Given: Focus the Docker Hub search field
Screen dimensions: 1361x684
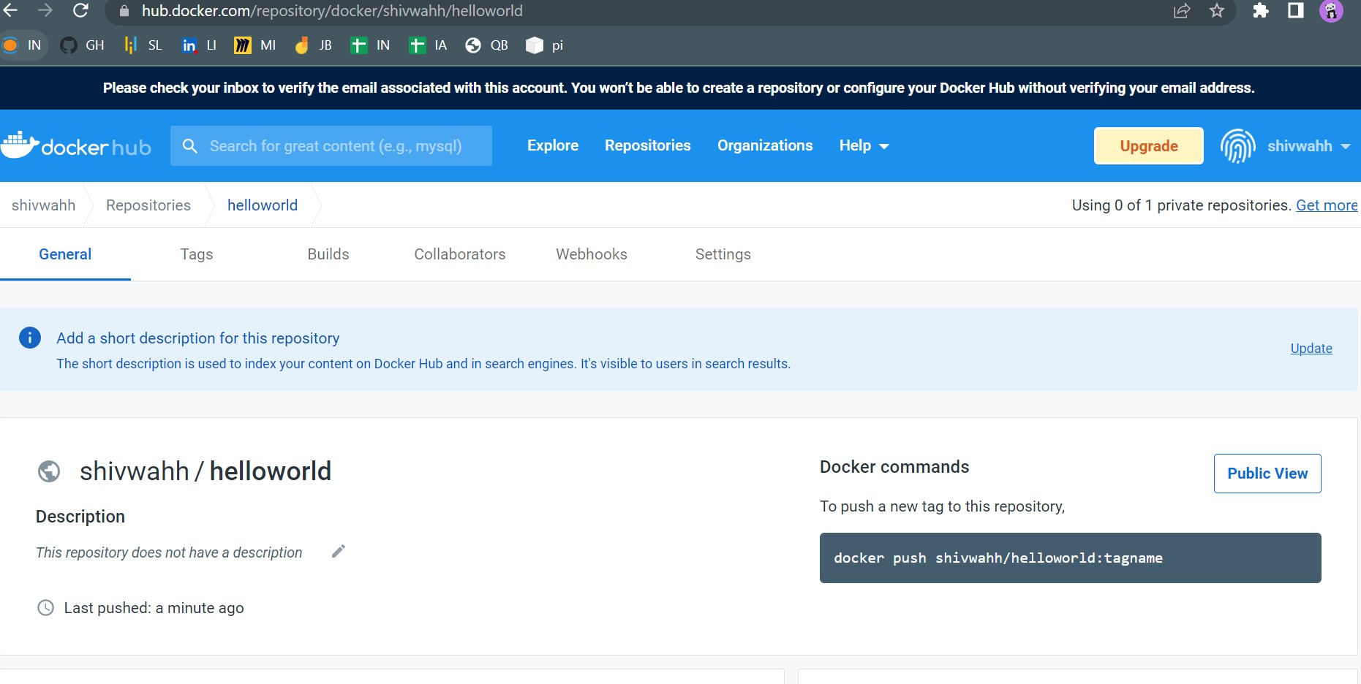Looking at the screenshot, I should point(331,146).
